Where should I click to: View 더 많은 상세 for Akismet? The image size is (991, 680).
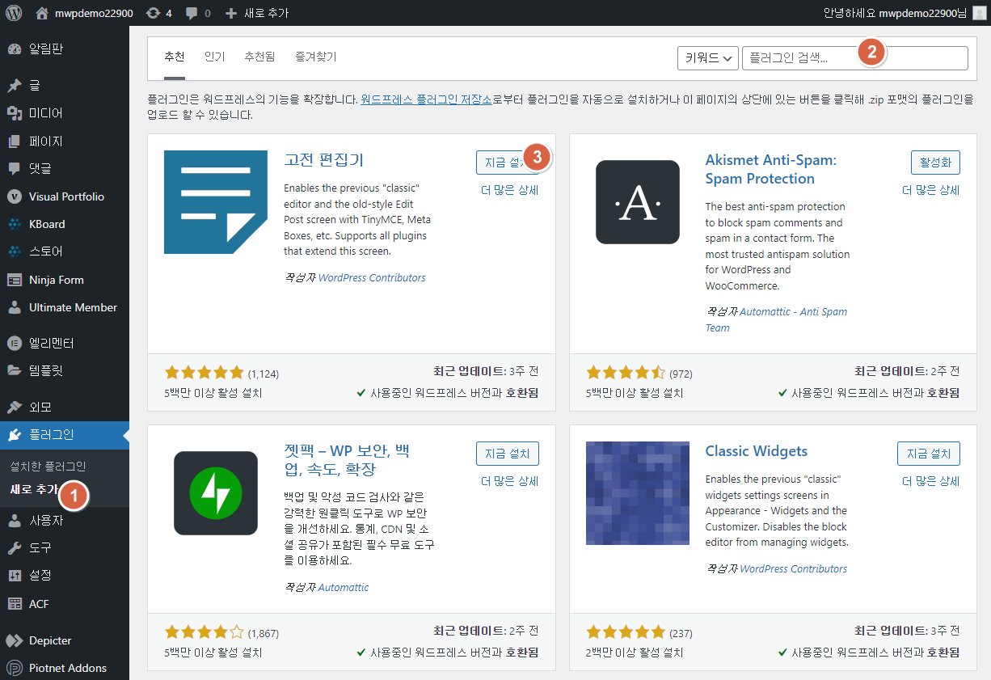click(x=930, y=190)
